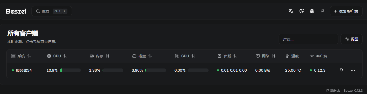Sort by CPU column header
This screenshot has height=94, width=367.
pyautogui.click(x=57, y=56)
